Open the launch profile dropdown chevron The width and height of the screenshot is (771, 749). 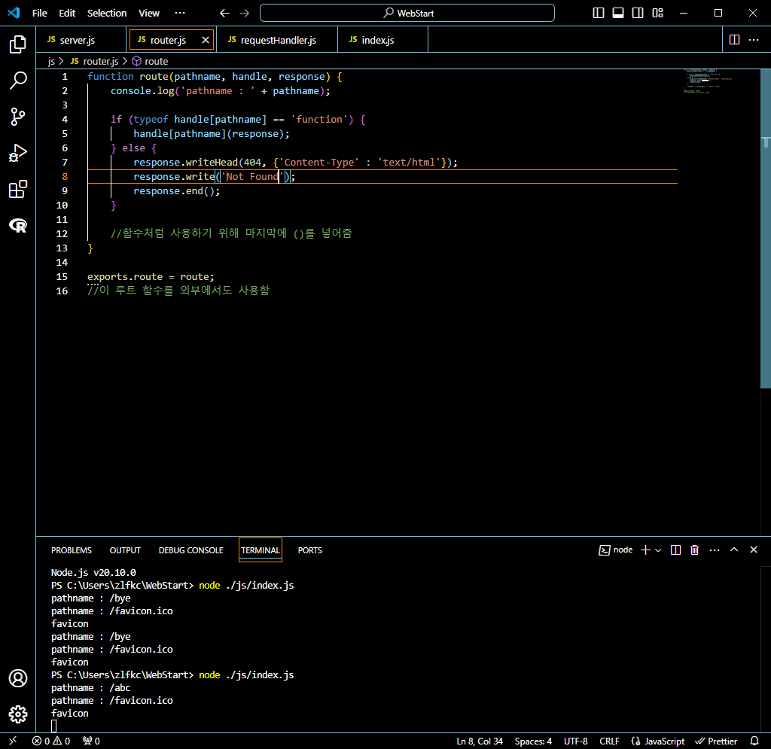(658, 550)
